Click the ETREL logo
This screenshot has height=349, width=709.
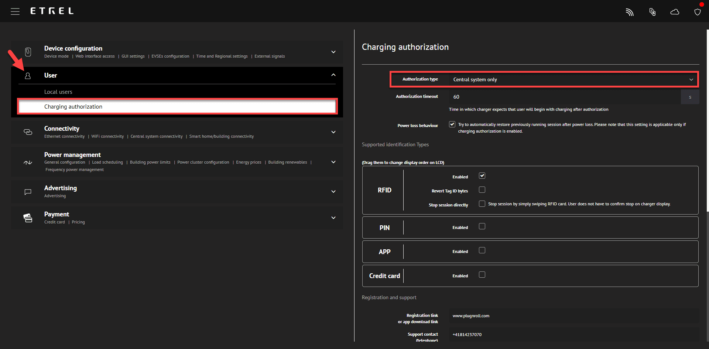click(x=52, y=11)
